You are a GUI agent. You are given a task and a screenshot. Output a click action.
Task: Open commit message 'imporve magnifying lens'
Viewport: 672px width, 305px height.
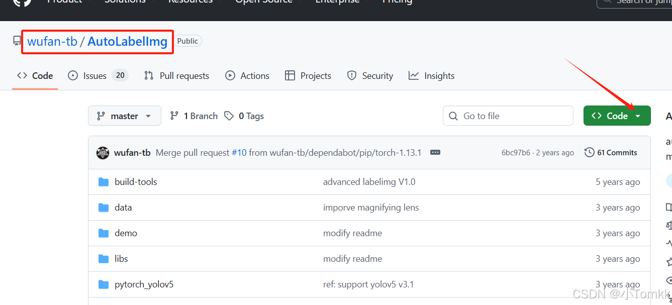pyautogui.click(x=371, y=208)
